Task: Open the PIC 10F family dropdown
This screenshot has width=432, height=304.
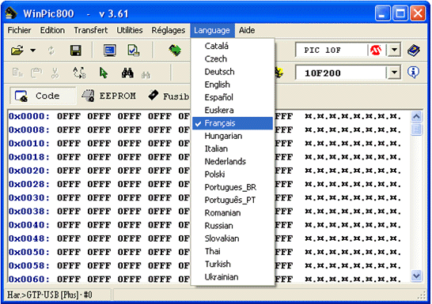Action: point(394,50)
